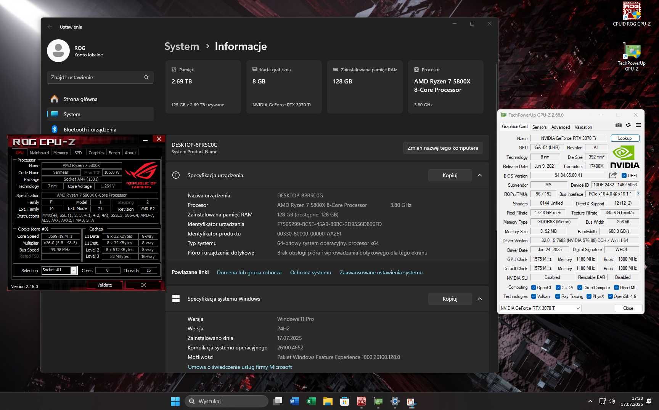Click network tray icon
The height and width of the screenshot is (410, 659).
(603, 401)
